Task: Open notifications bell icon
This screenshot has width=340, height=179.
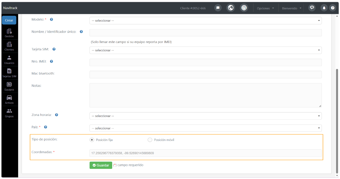Action: point(324,8)
